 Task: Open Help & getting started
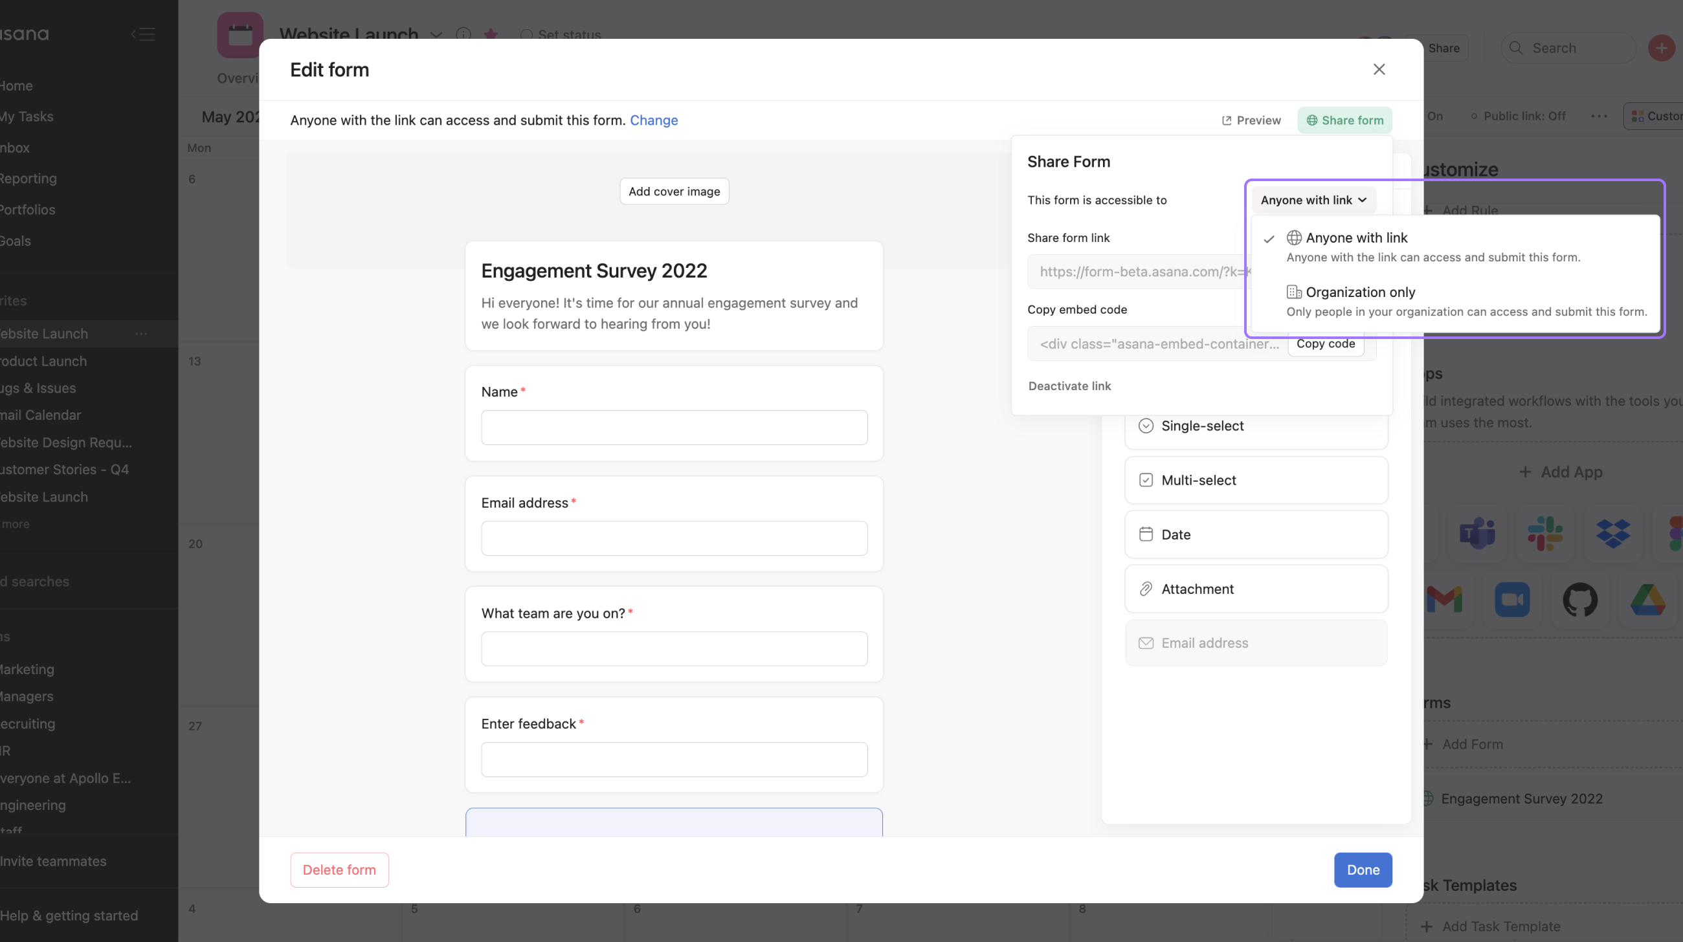(x=69, y=915)
